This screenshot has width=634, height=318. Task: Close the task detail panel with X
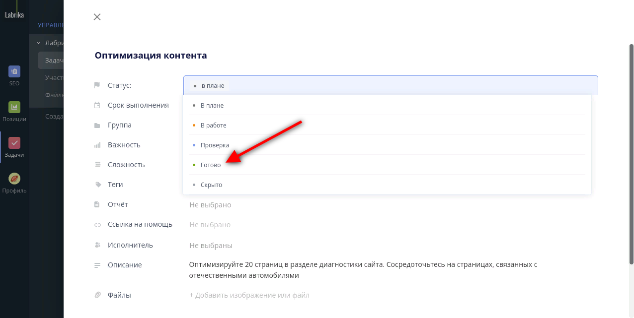tap(97, 17)
